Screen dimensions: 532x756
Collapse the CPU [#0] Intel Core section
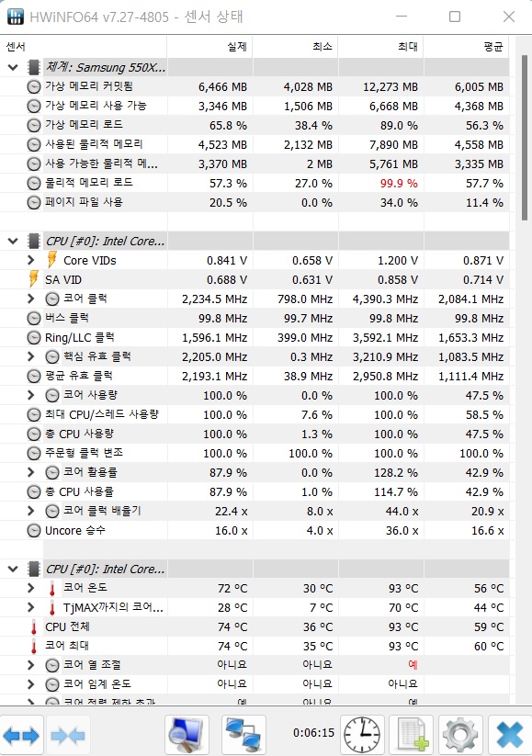13,241
